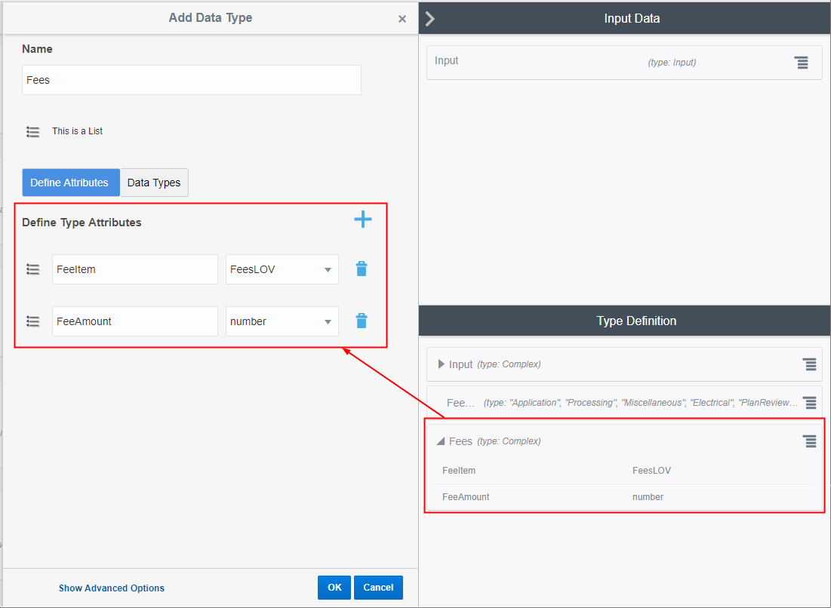Open the menu icon on the Fee... type row
This screenshot has height=608, width=831.
[809, 402]
